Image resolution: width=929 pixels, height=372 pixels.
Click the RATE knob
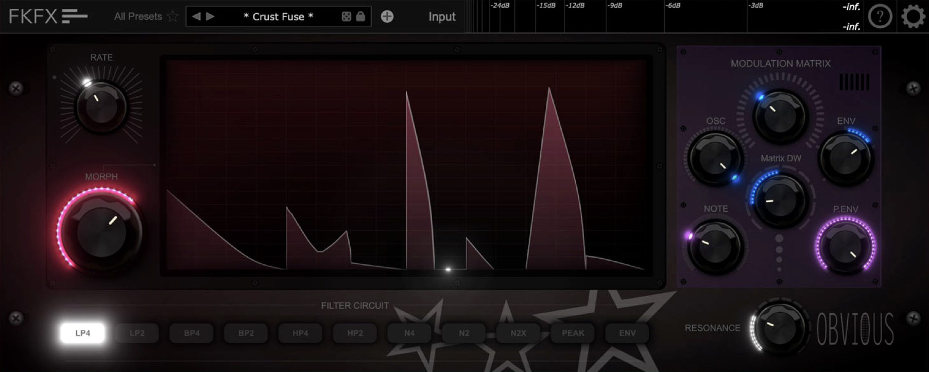tap(101, 107)
